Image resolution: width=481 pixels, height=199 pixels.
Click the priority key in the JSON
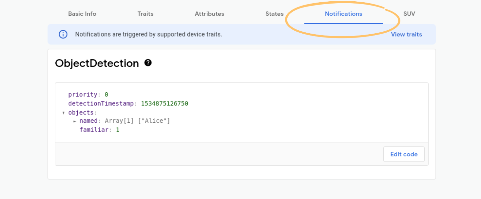(x=83, y=95)
